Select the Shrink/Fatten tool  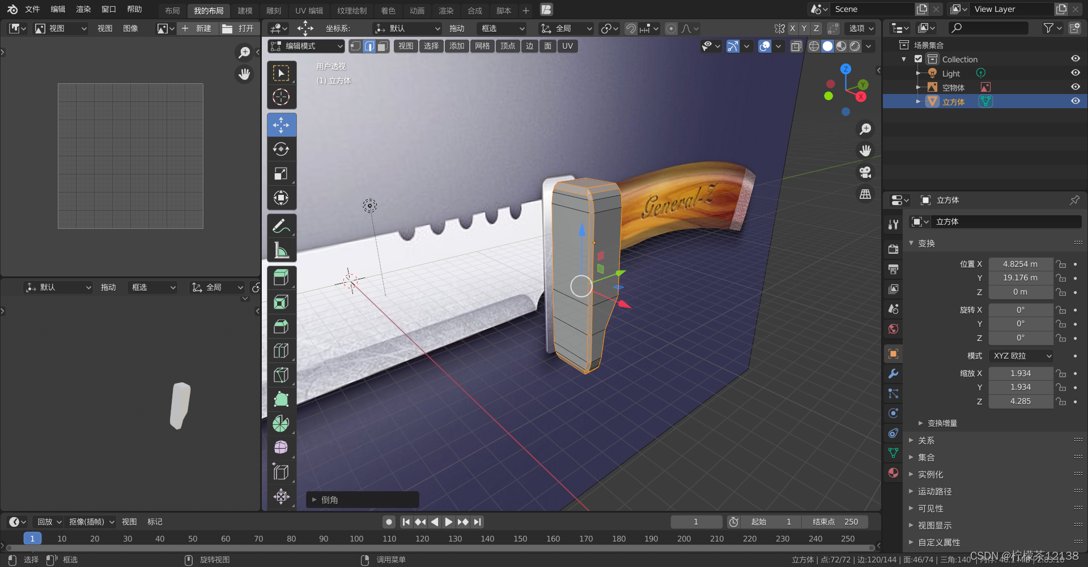pos(281,496)
